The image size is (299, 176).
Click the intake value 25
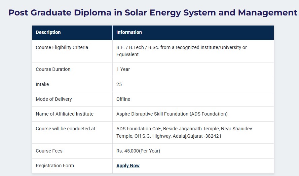119,84
